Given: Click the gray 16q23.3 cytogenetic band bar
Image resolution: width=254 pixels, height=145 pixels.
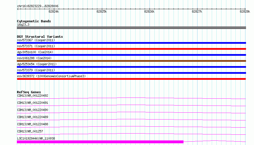Looking at the screenshot, I should pos(131,28).
